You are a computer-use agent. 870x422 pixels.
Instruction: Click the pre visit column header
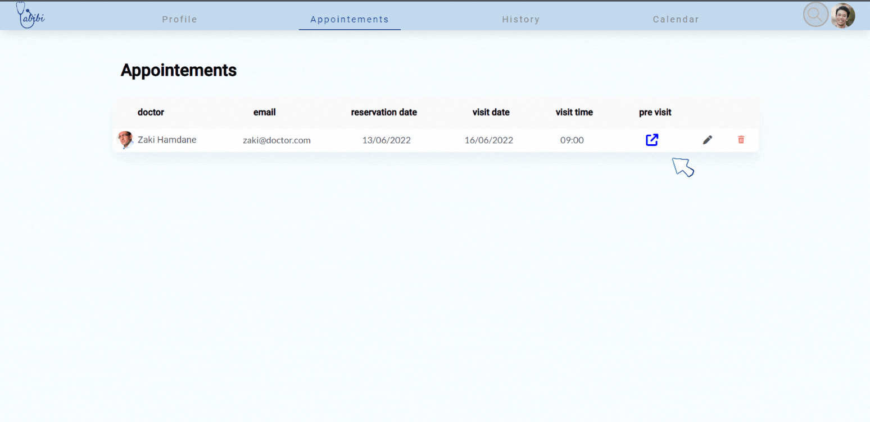tap(655, 112)
